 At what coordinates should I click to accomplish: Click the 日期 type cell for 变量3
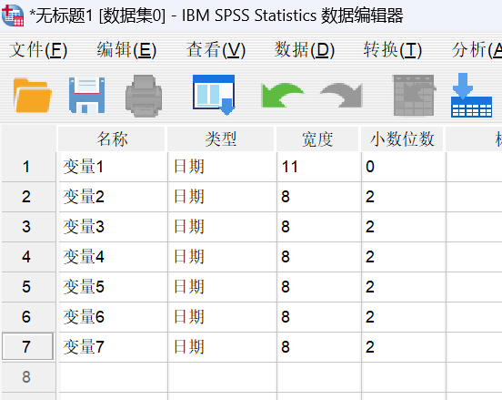click(223, 227)
